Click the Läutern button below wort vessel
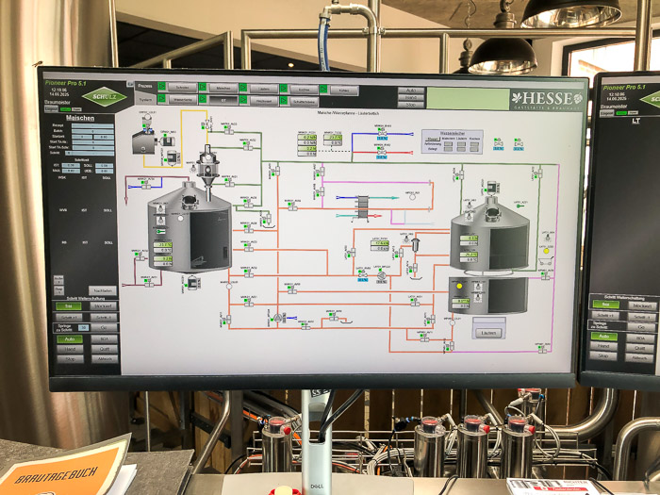This screenshot has height=495, width=660. click(x=488, y=333)
